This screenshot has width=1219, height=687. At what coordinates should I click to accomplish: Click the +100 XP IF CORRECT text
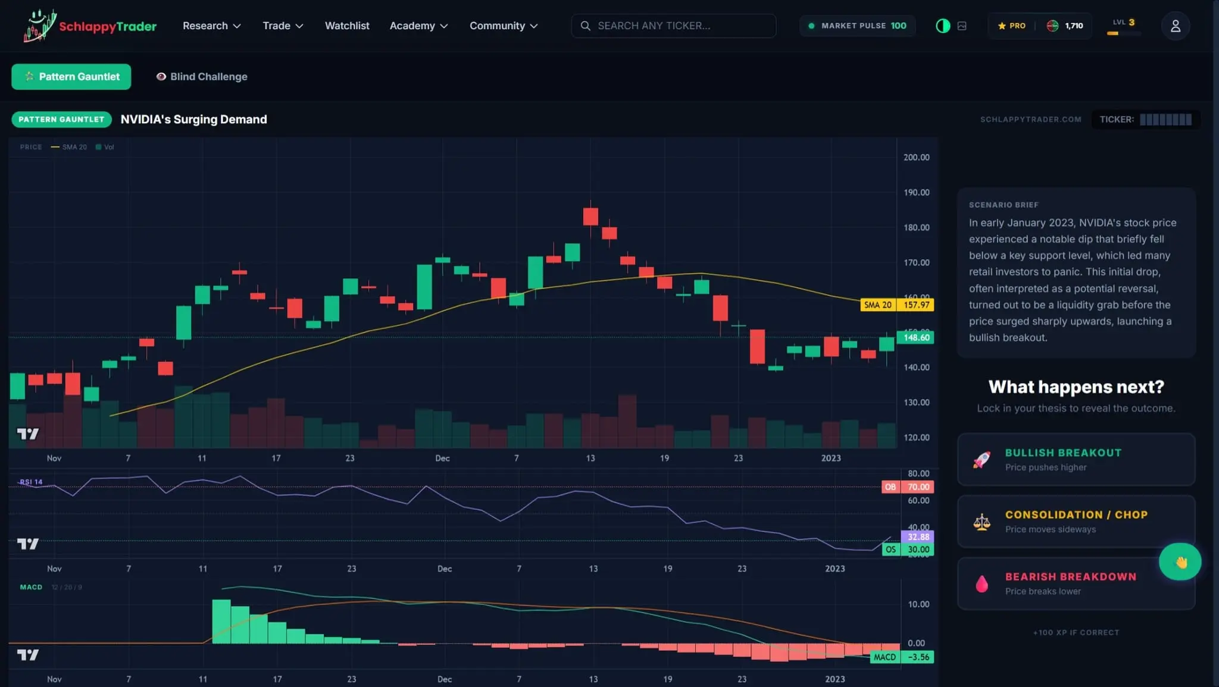(x=1076, y=632)
